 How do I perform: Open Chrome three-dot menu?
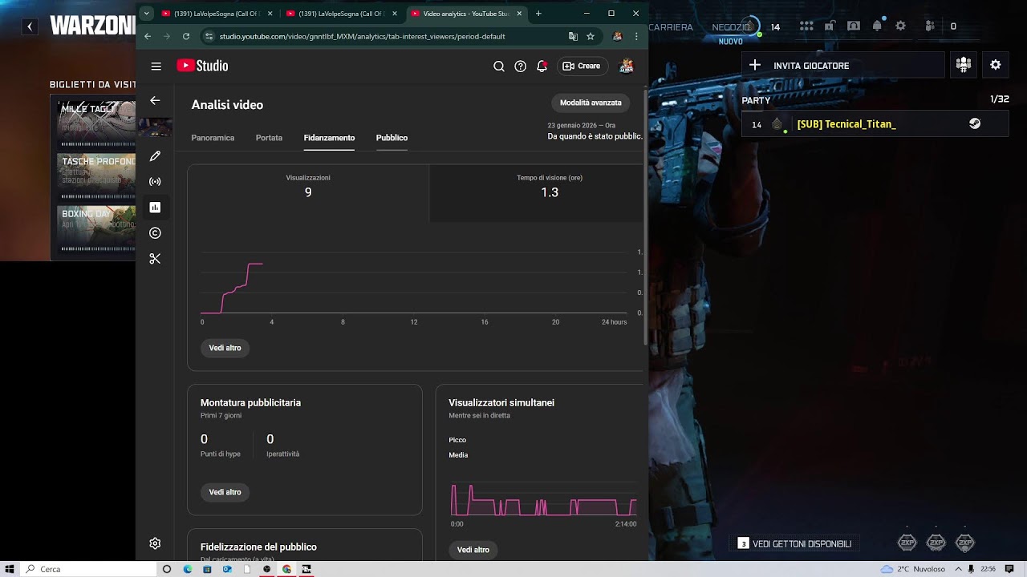(x=636, y=36)
